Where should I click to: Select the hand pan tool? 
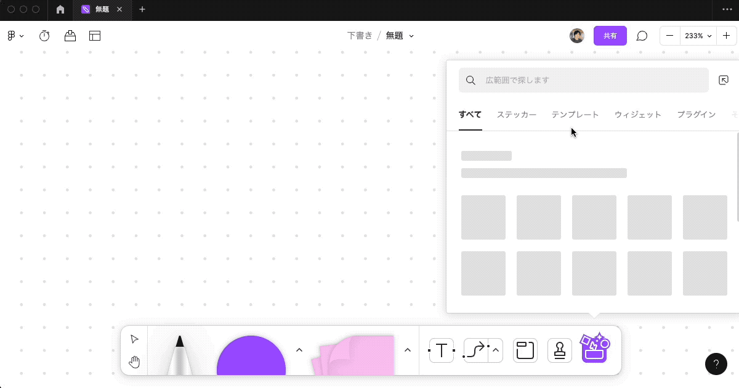tap(134, 362)
